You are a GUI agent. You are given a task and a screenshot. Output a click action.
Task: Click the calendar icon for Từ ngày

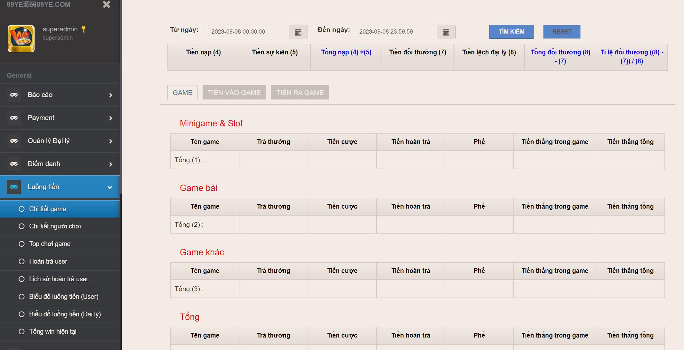tap(298, 32)
